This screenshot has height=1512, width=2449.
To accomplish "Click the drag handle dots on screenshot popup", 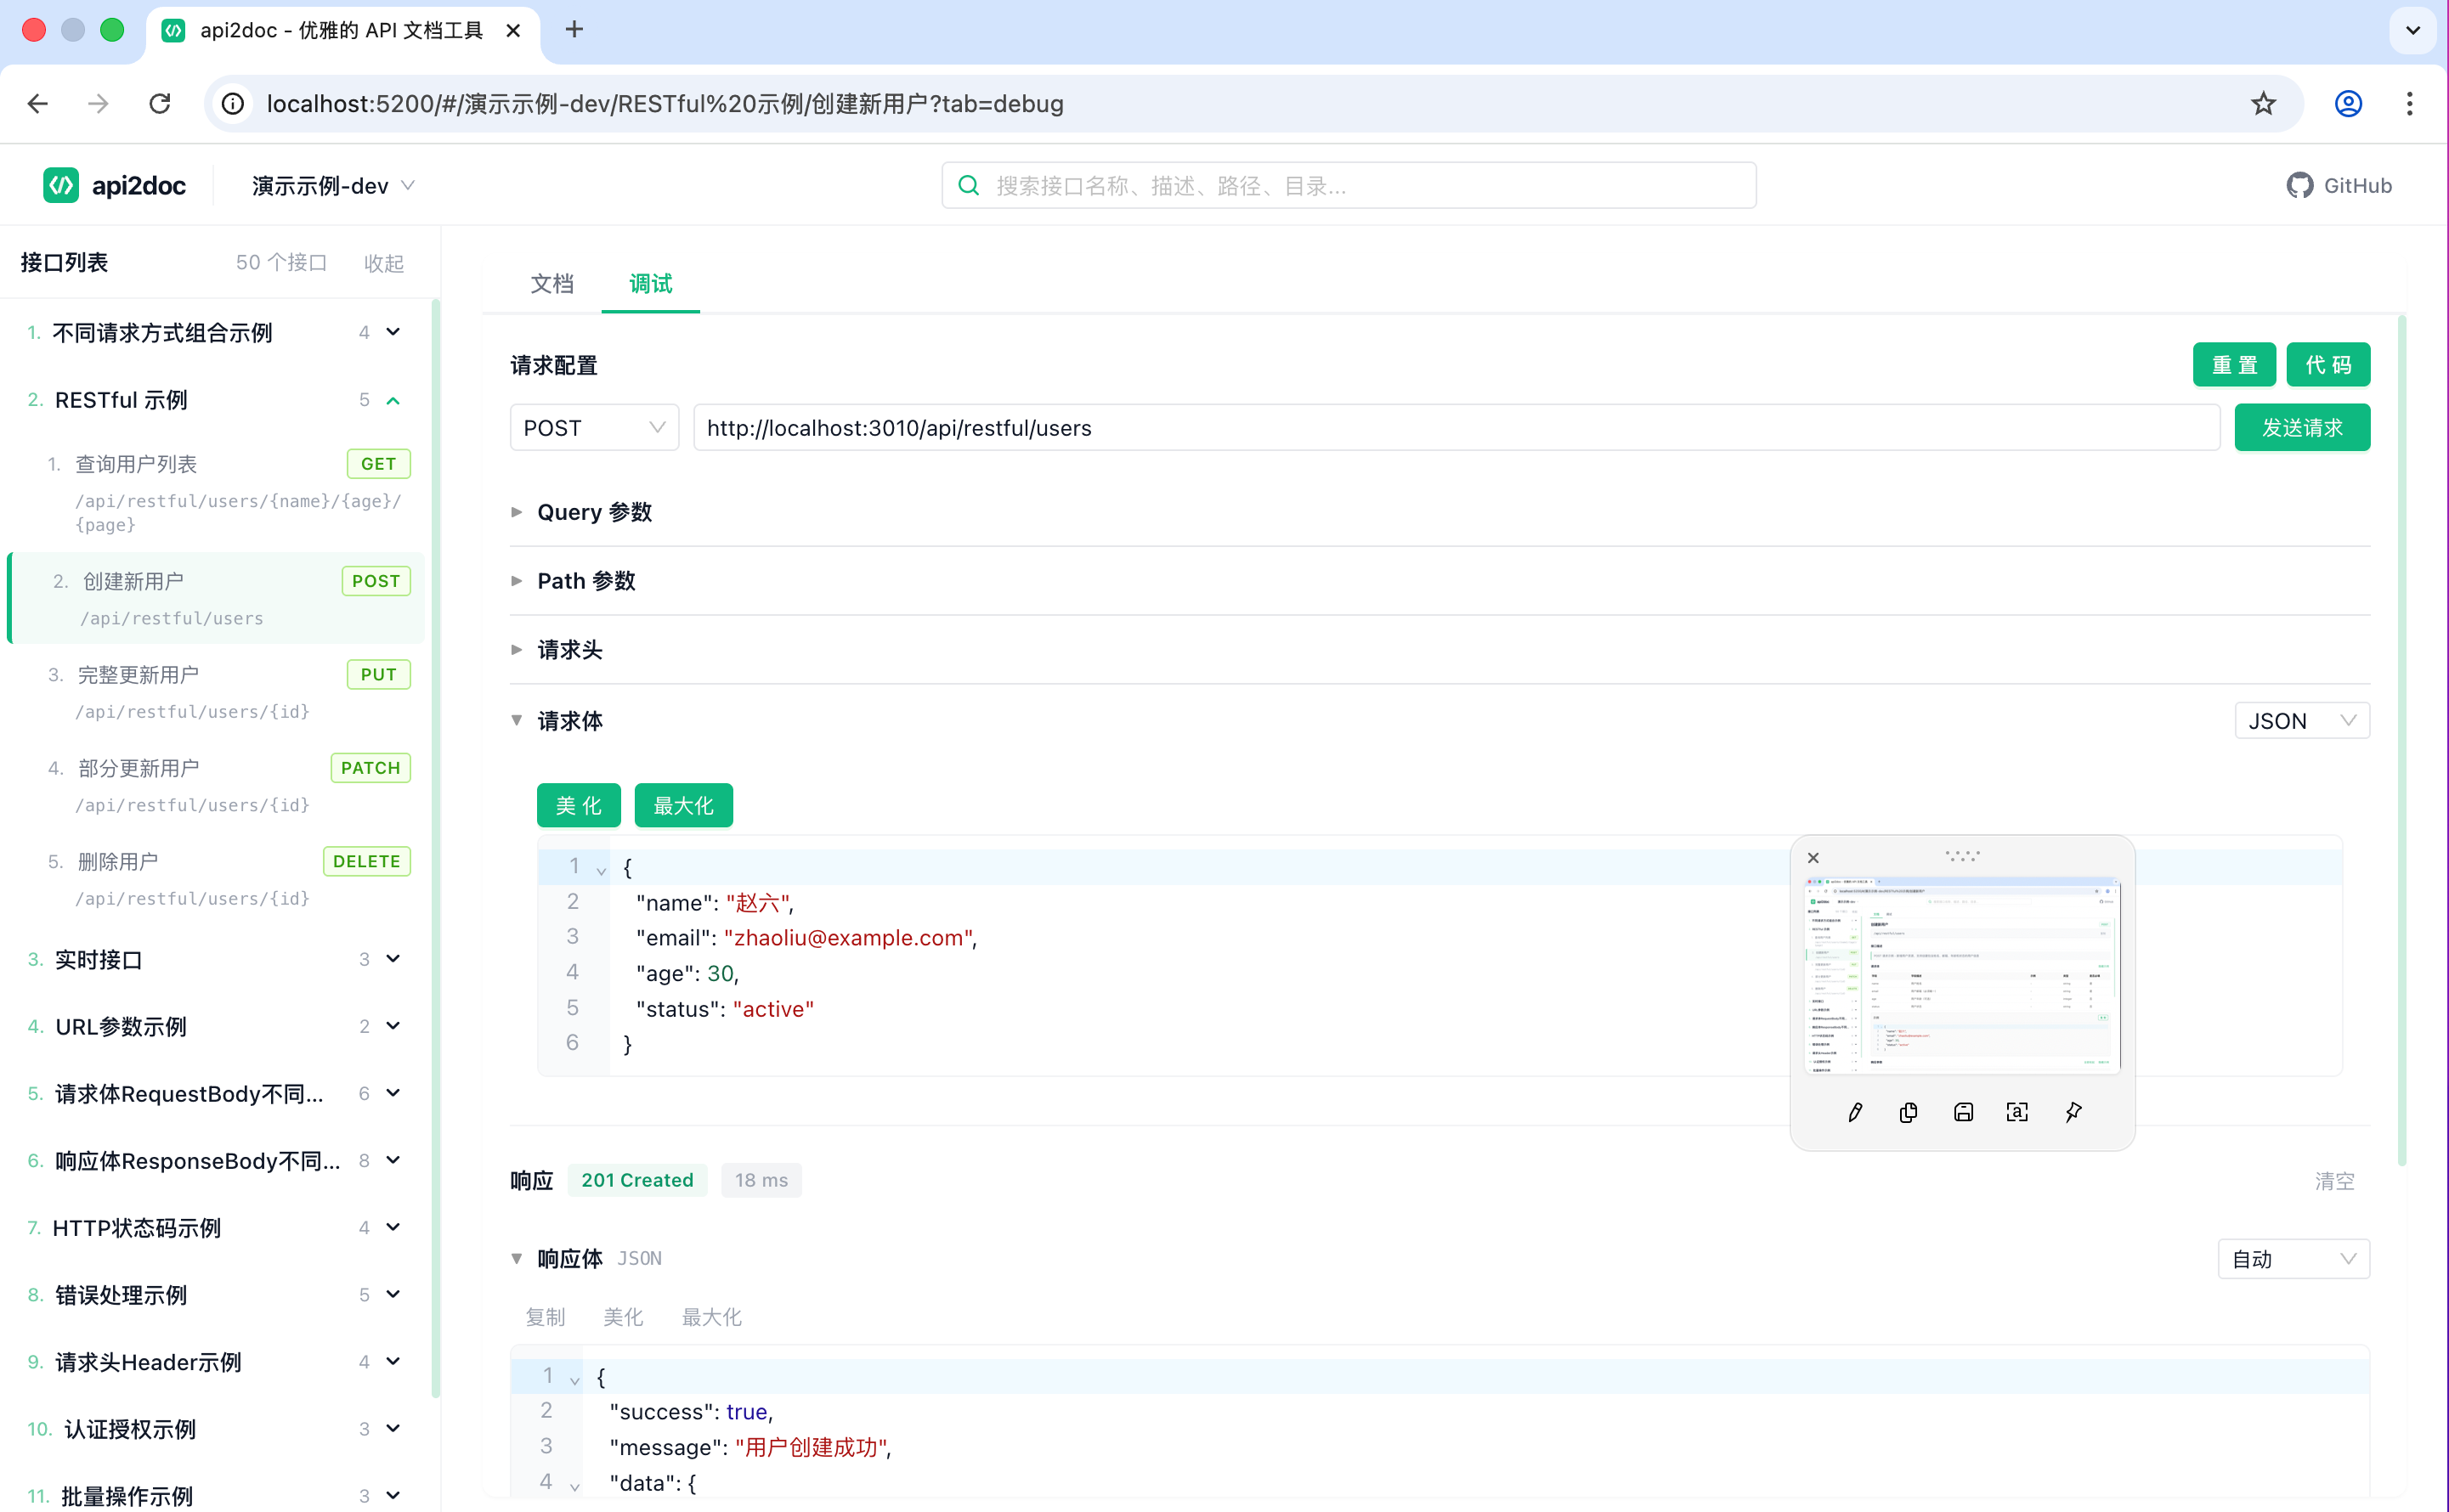I will (x=1962, y=856).
